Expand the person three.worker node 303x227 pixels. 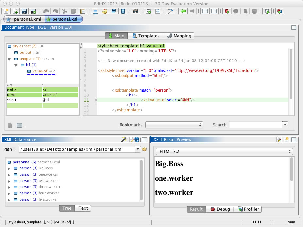[x=9, y=187]
